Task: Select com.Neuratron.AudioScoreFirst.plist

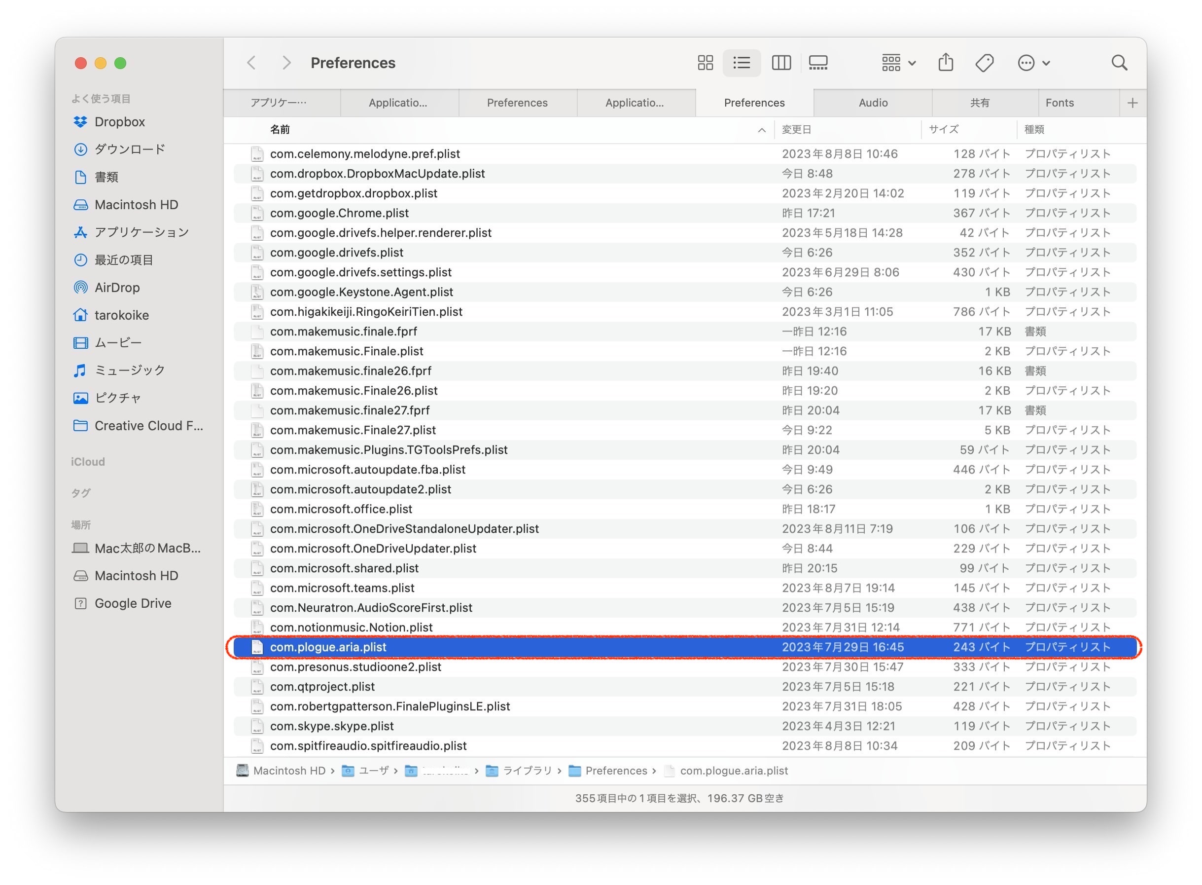Action: tap(685, 608)
